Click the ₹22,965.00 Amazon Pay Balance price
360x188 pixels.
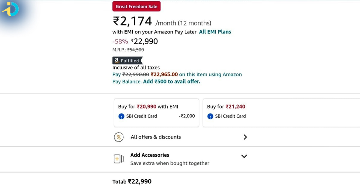pyautogui.click(x=164, y=74)
